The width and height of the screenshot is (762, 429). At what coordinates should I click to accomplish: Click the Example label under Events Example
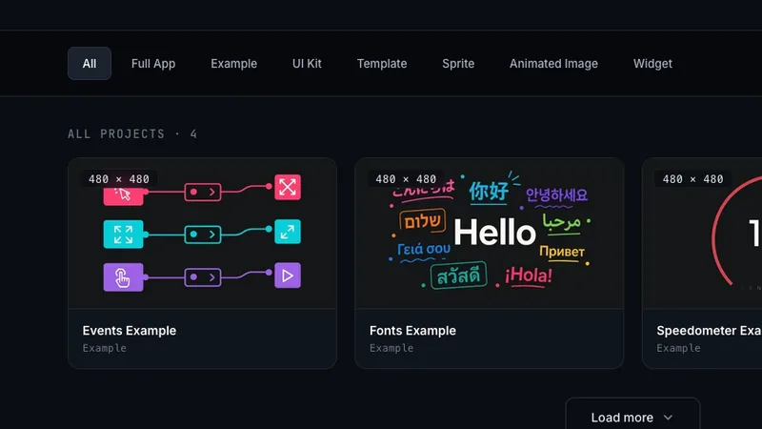(x=105, y=348)
